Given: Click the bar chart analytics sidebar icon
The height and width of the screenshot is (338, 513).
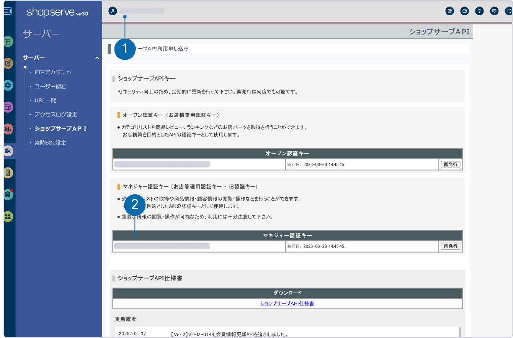Looking at the screenshot, I should coord(8,129).
